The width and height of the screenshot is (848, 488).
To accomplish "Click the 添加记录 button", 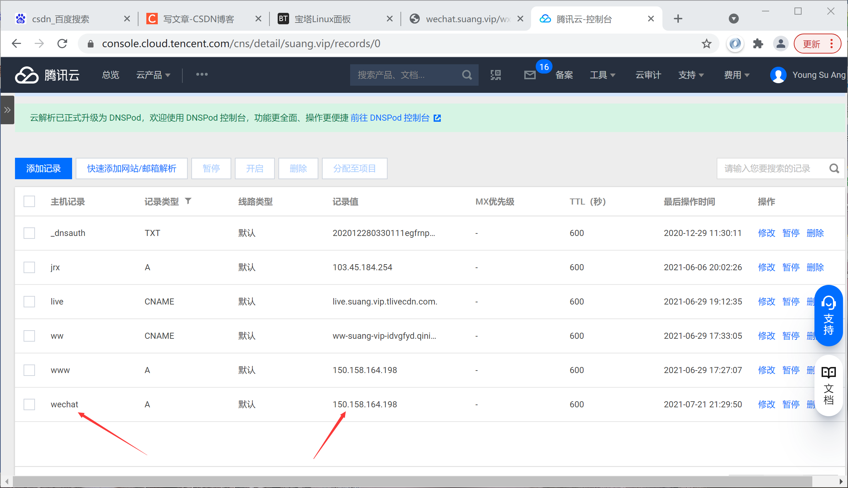I will click(44, 168).
